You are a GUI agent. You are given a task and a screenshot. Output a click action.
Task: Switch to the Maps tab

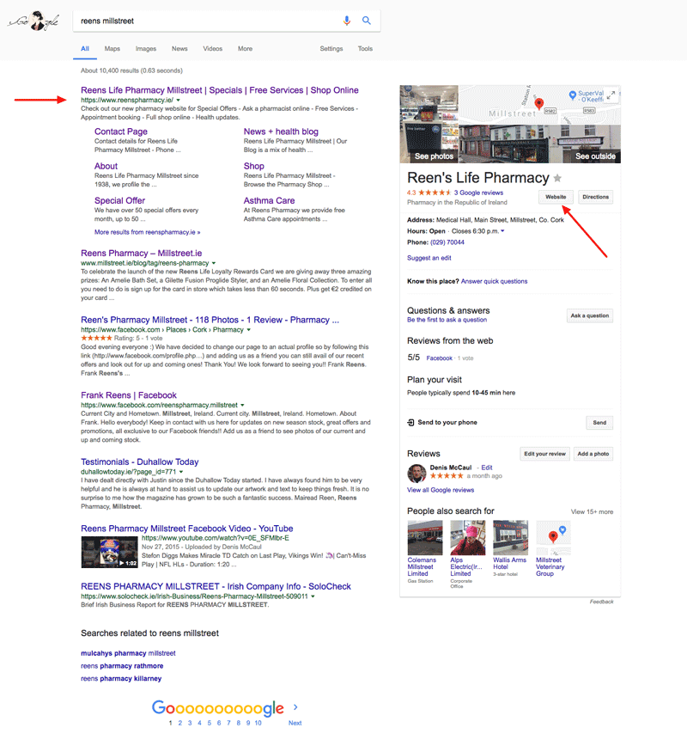[112, 49]
